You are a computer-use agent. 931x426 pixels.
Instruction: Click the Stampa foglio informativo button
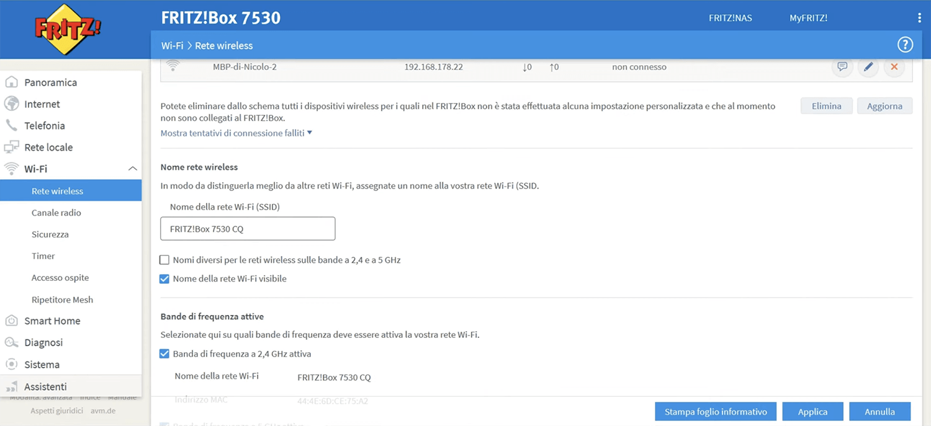click(716, 412)
